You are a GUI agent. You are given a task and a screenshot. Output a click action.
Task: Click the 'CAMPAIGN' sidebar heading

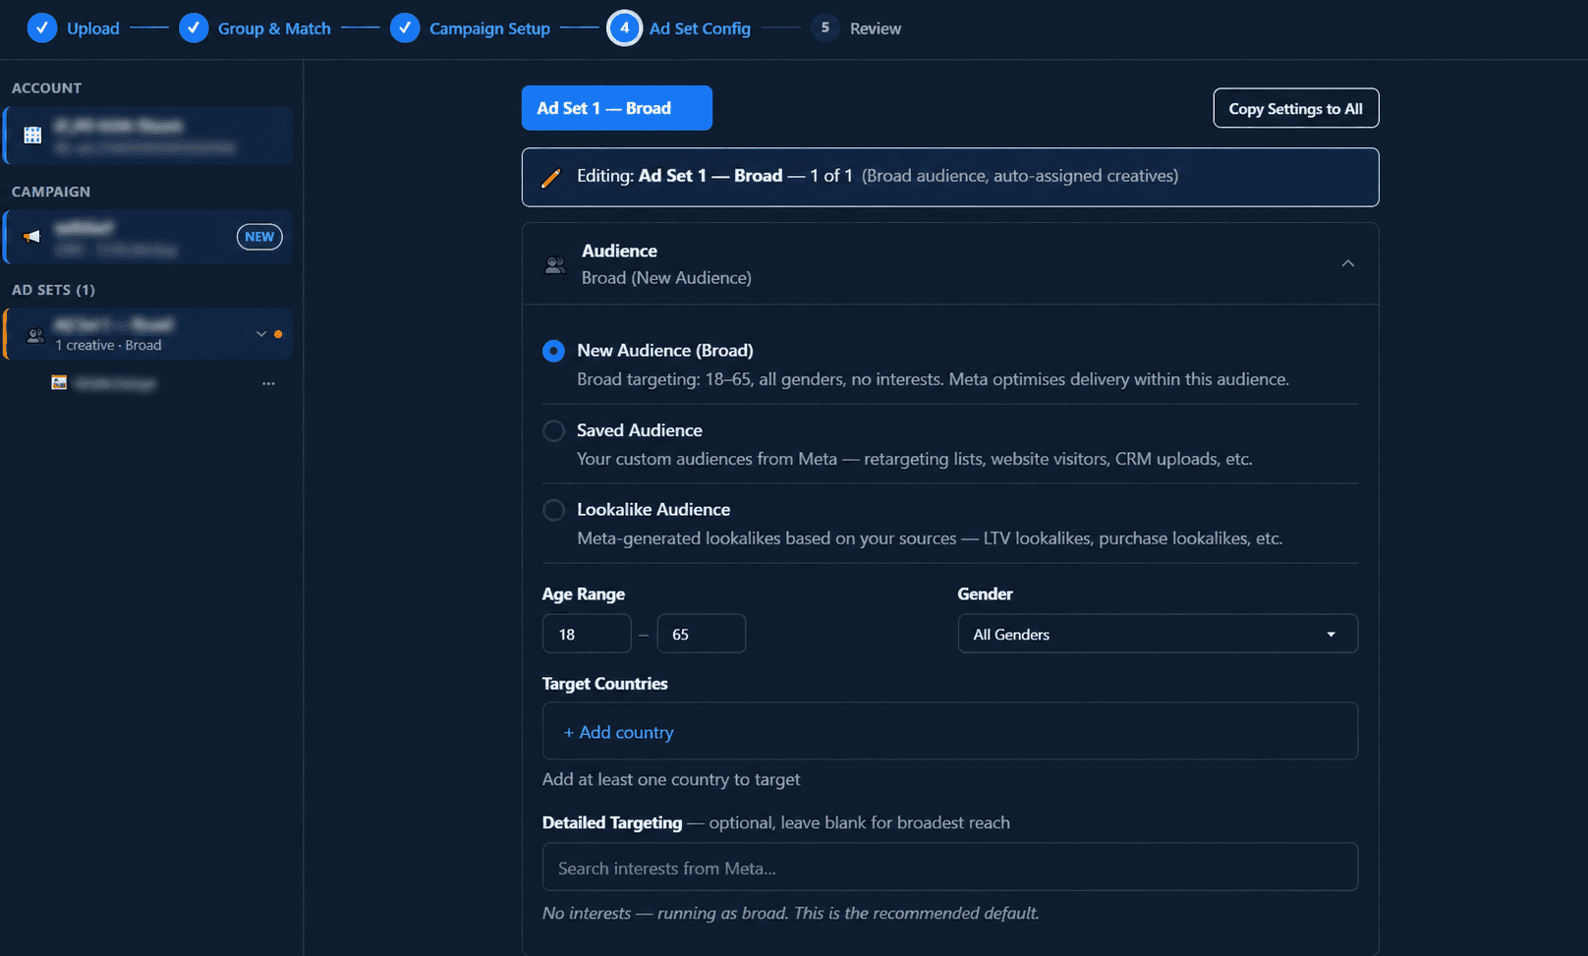[51, 192]
